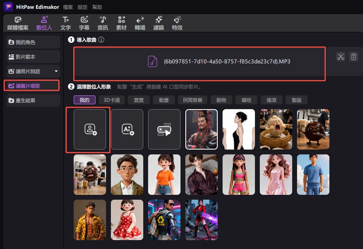Switch to the 動物 category tab
The image size is (363, 249).
click(221, 100)
